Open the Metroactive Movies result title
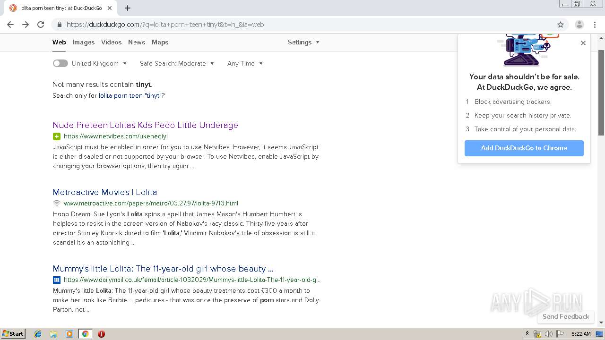Screen dimensions: 605x340 (x=105, y=192)
